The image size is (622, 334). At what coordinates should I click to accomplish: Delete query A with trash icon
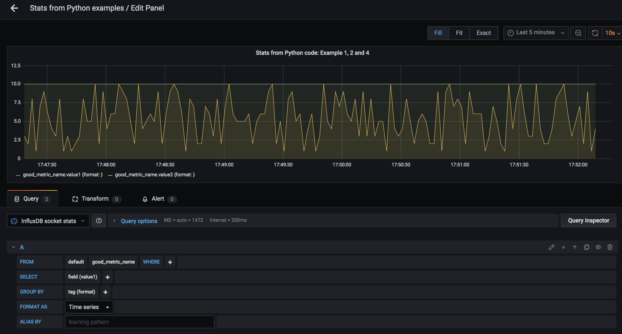coord(610,247)
